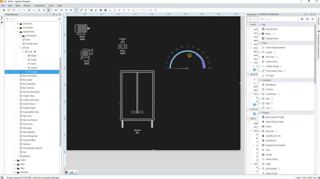Select the Gauge node in the tree
The height and width of the screenshot is (179, 320).
(34, 72)
